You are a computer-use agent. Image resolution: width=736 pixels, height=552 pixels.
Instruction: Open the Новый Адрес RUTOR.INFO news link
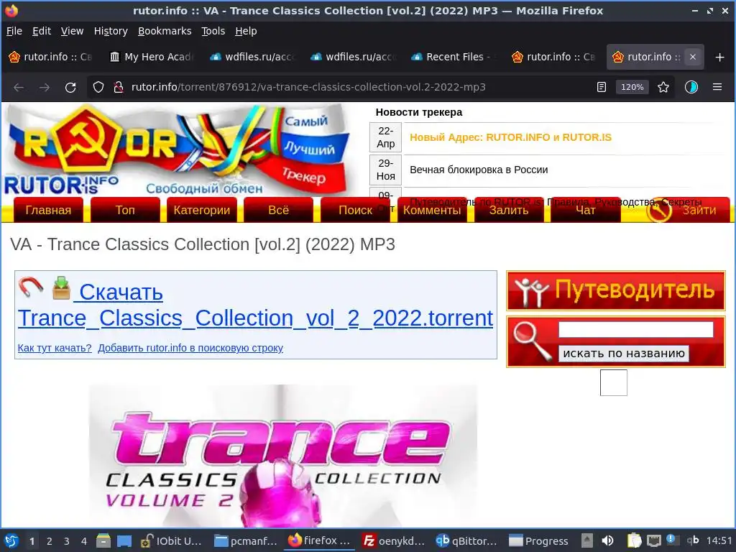coord(511,137)
